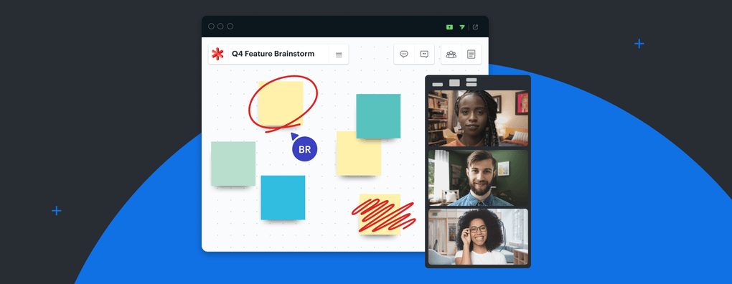This screenshot has width=732, height=284.
Task: Click the Q4 Feature Brainstorm title
Action: tap(273, 54)
